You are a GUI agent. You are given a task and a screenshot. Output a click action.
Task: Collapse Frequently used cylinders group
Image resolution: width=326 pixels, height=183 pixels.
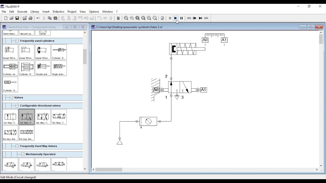(17, 41)
